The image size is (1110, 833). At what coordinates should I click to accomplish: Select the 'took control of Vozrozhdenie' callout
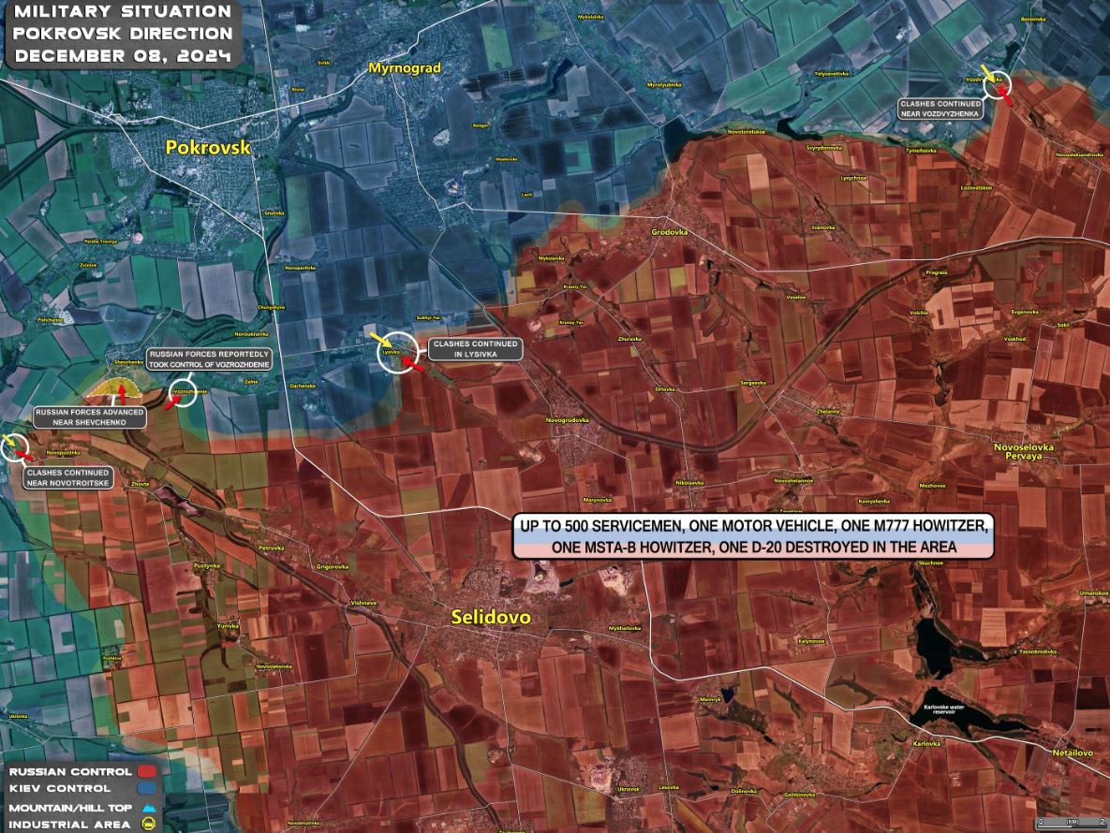coord(208,359)
